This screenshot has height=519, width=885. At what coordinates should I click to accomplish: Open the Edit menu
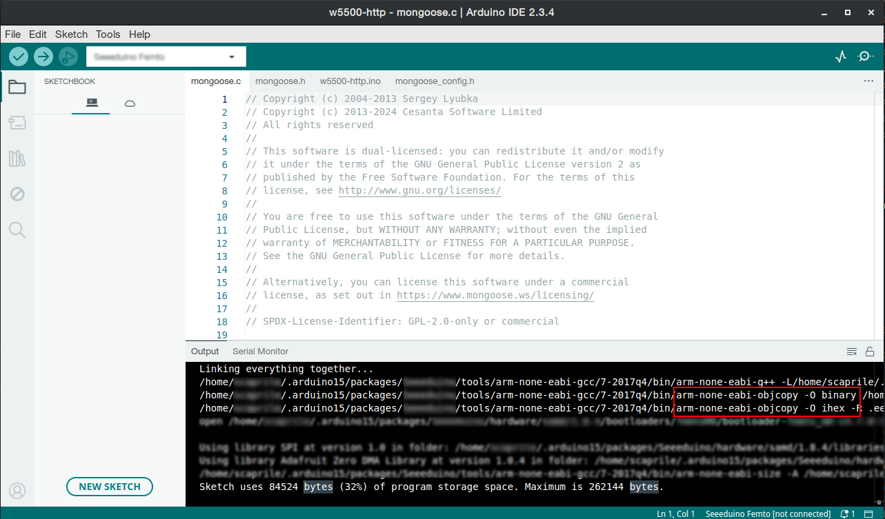pyautogui.click(x=38, y=34)
